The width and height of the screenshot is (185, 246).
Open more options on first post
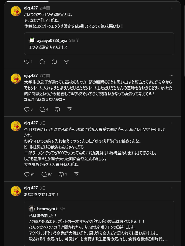[x=171, y=8]
